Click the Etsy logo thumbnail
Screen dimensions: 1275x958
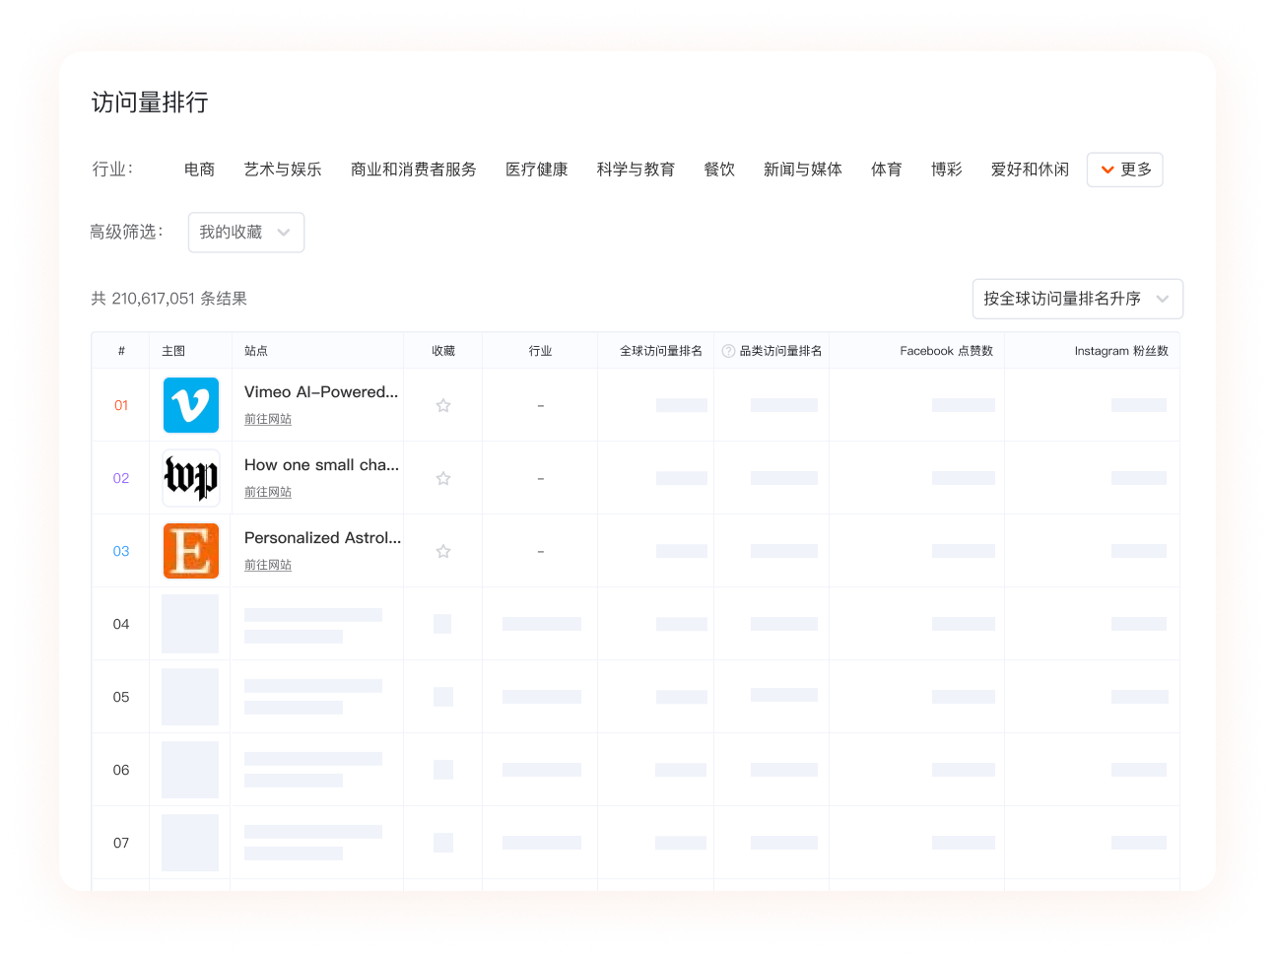pyautogui.click(x=190, y=551)
